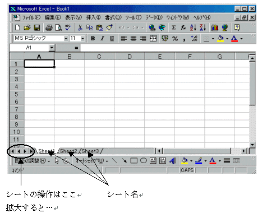Toggle Bold formatting button

[93, 39]
